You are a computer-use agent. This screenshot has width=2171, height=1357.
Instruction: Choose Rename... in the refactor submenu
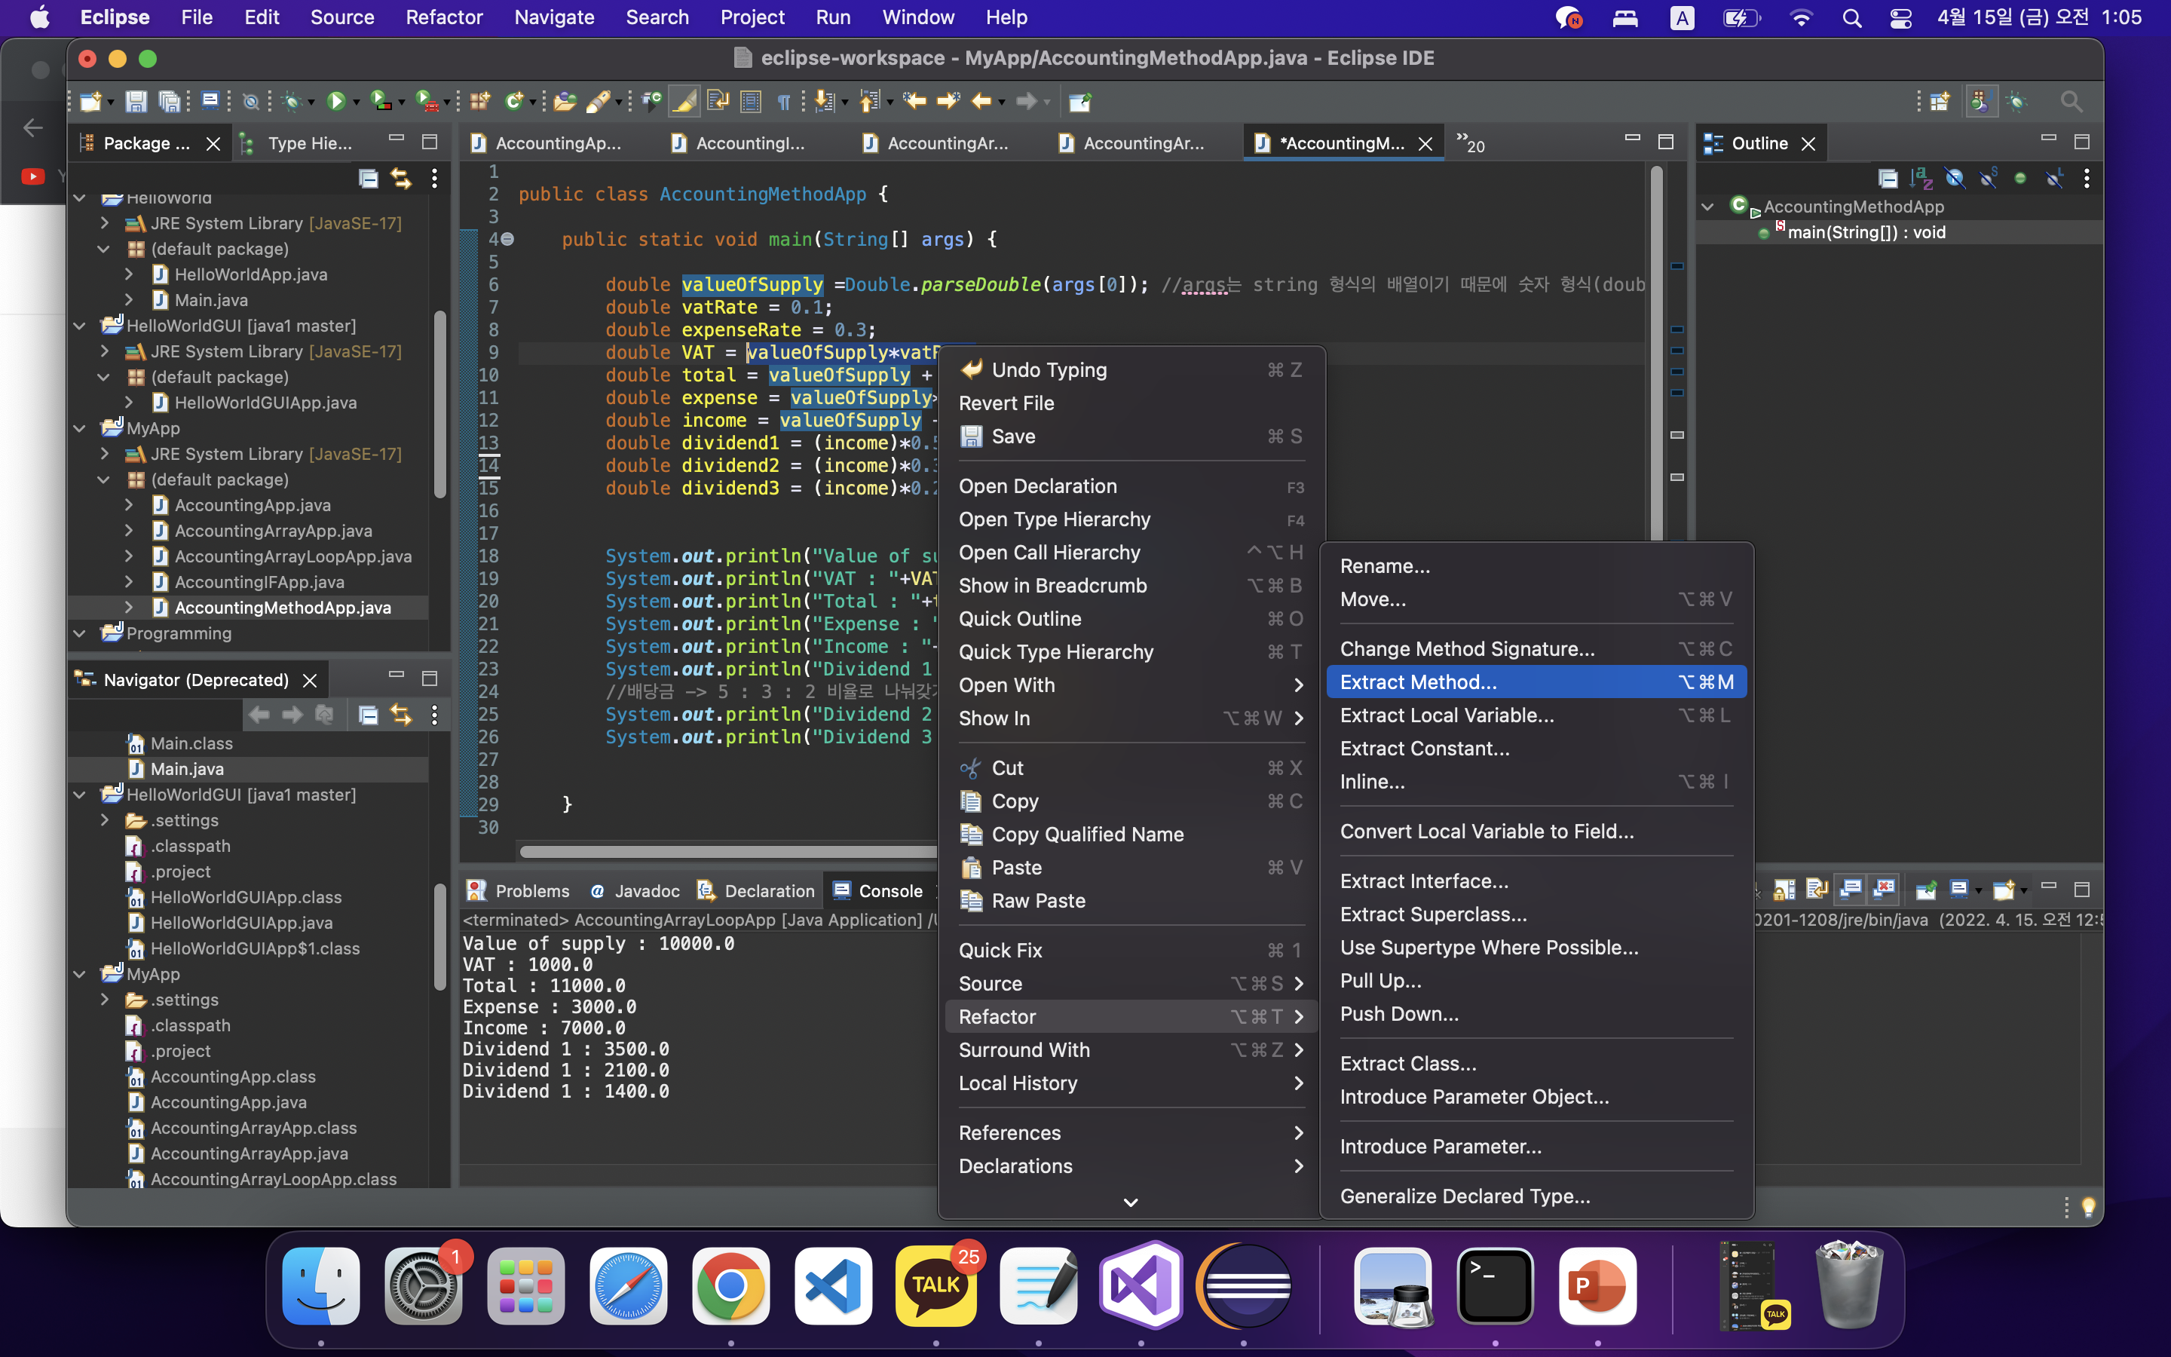1384,566
